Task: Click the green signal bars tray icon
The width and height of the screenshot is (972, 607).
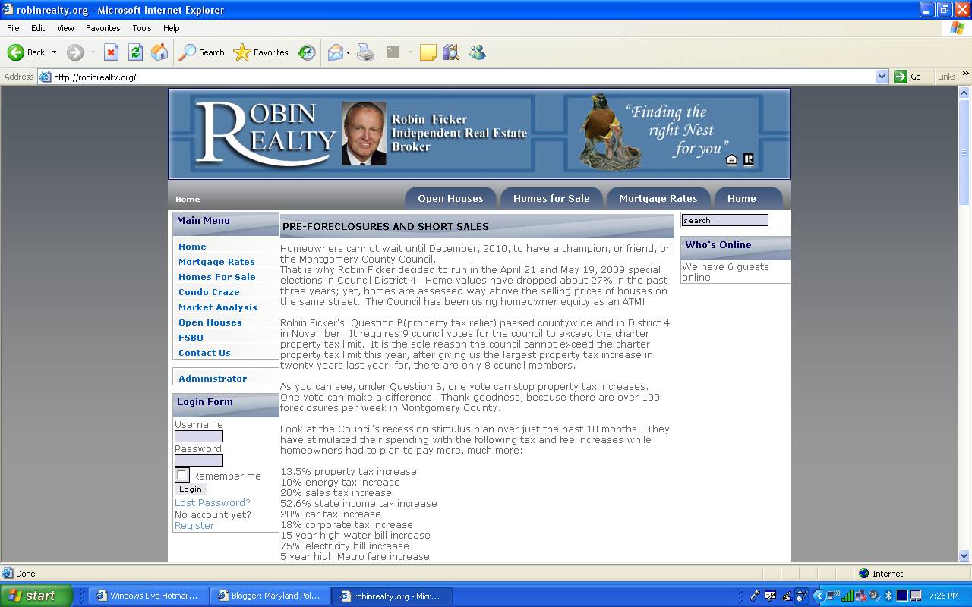Action: point(847,596)
